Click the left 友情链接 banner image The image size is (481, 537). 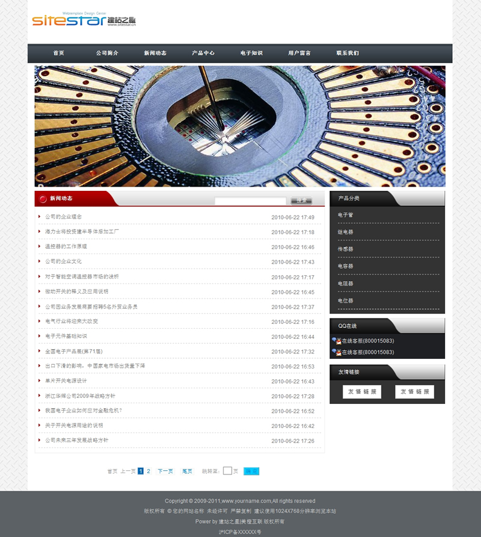click(362, 391)
